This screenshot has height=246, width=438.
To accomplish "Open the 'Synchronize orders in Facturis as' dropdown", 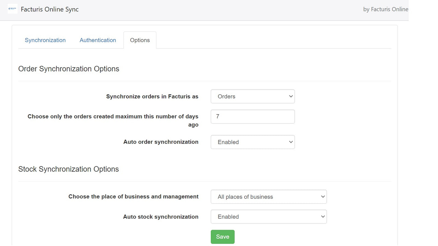I will [x=253, y=96].
